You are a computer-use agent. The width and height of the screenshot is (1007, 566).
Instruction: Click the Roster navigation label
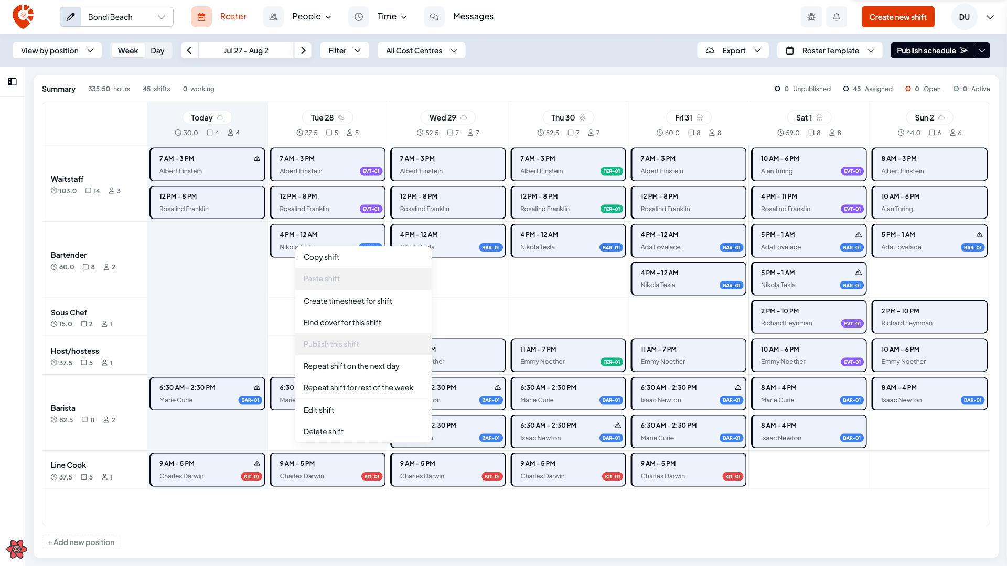click(233, 17)
